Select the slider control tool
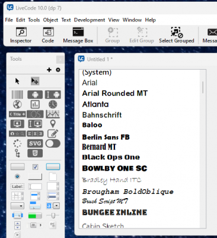This screenshot has height=238, width=217. [53, 215]
